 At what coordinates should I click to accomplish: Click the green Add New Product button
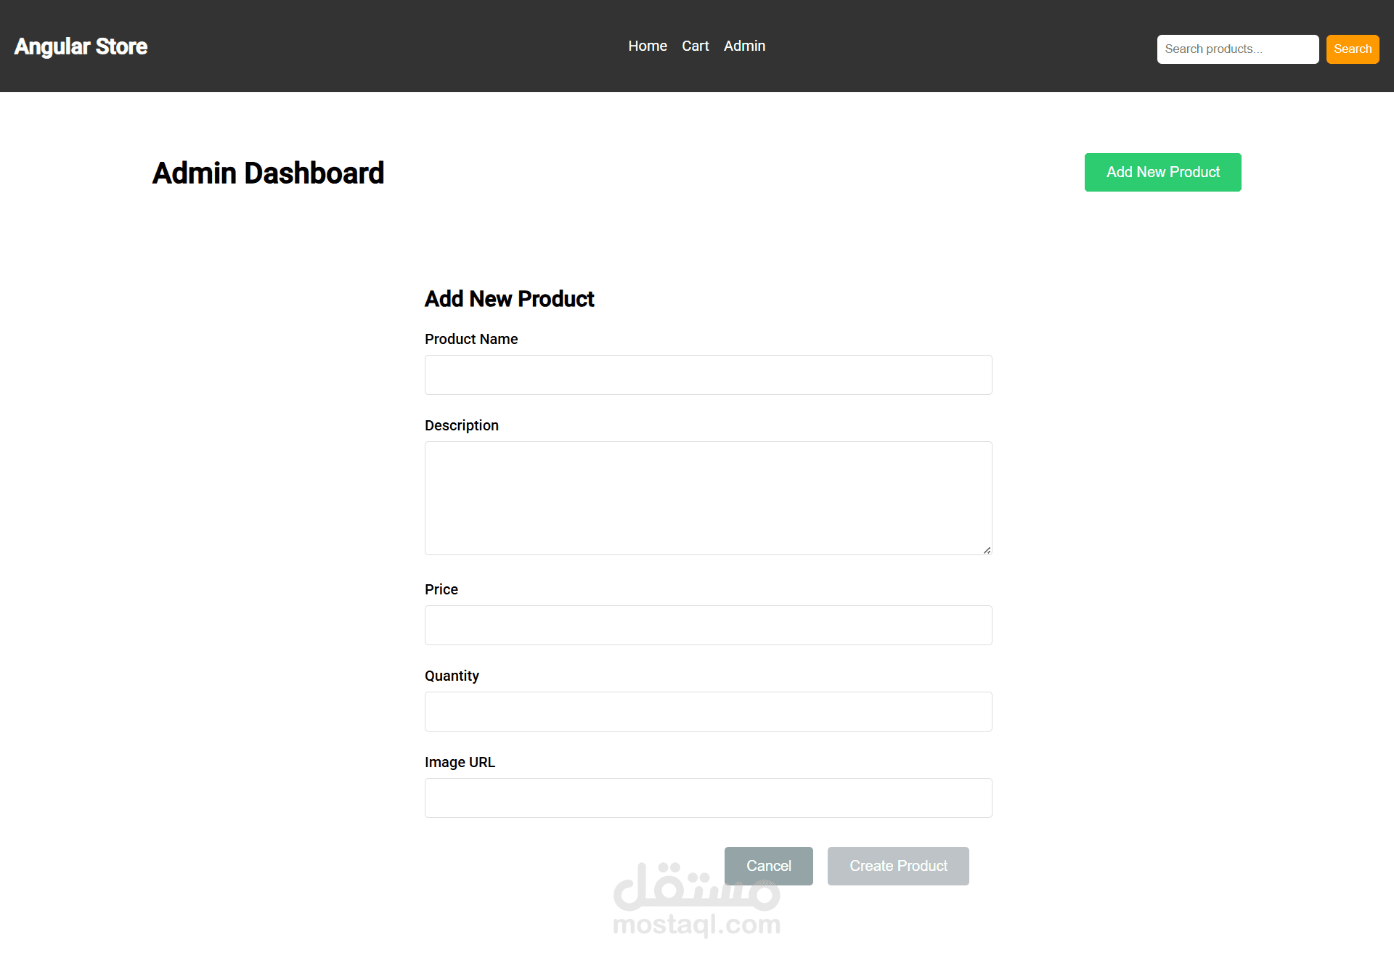click(1162, 172)
